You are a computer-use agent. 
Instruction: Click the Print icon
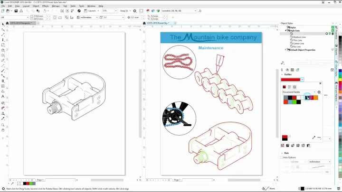(x=21, y=10)
